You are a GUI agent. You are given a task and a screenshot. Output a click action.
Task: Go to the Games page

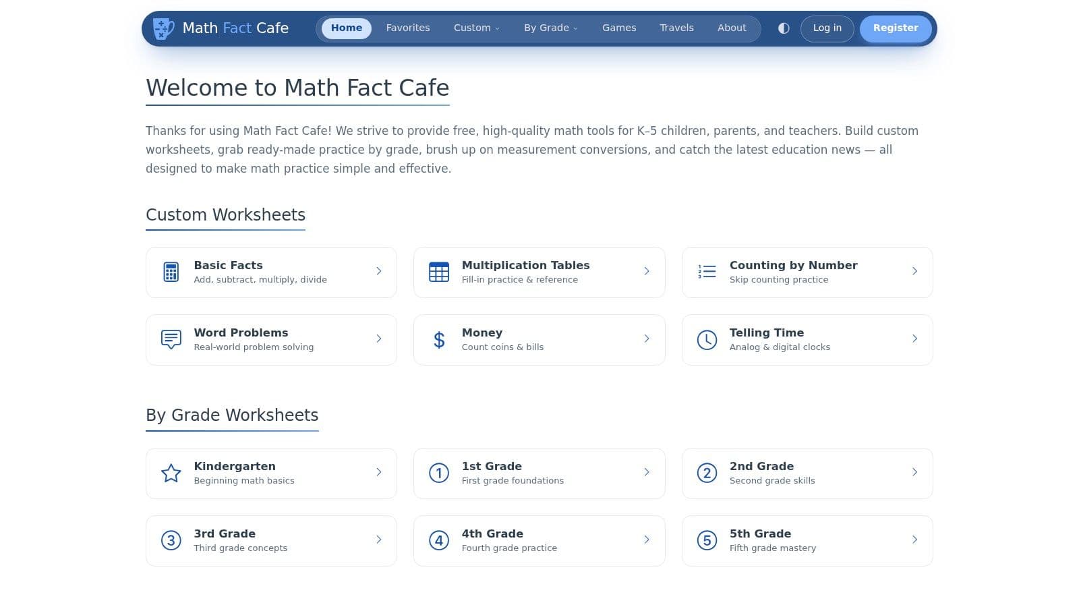[x=619, y=28]
